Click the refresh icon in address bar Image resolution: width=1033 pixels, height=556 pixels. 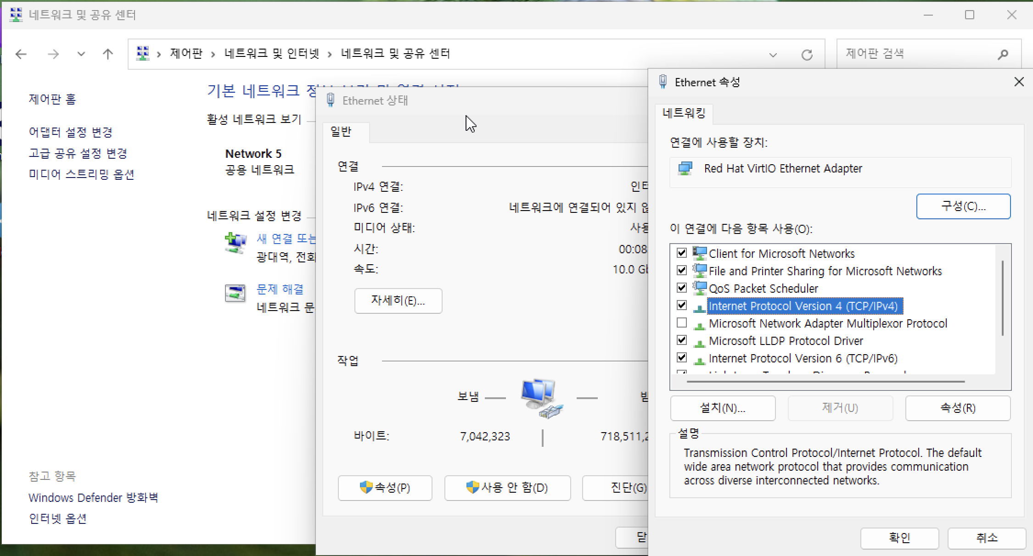[x=807, y=55]
